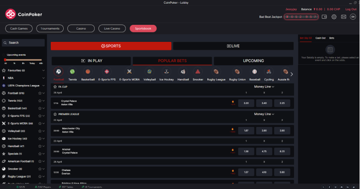Select the POPULAR BETS tab
Screen dimensions: 360x189
pyautogui.click(x=172, y=61)
